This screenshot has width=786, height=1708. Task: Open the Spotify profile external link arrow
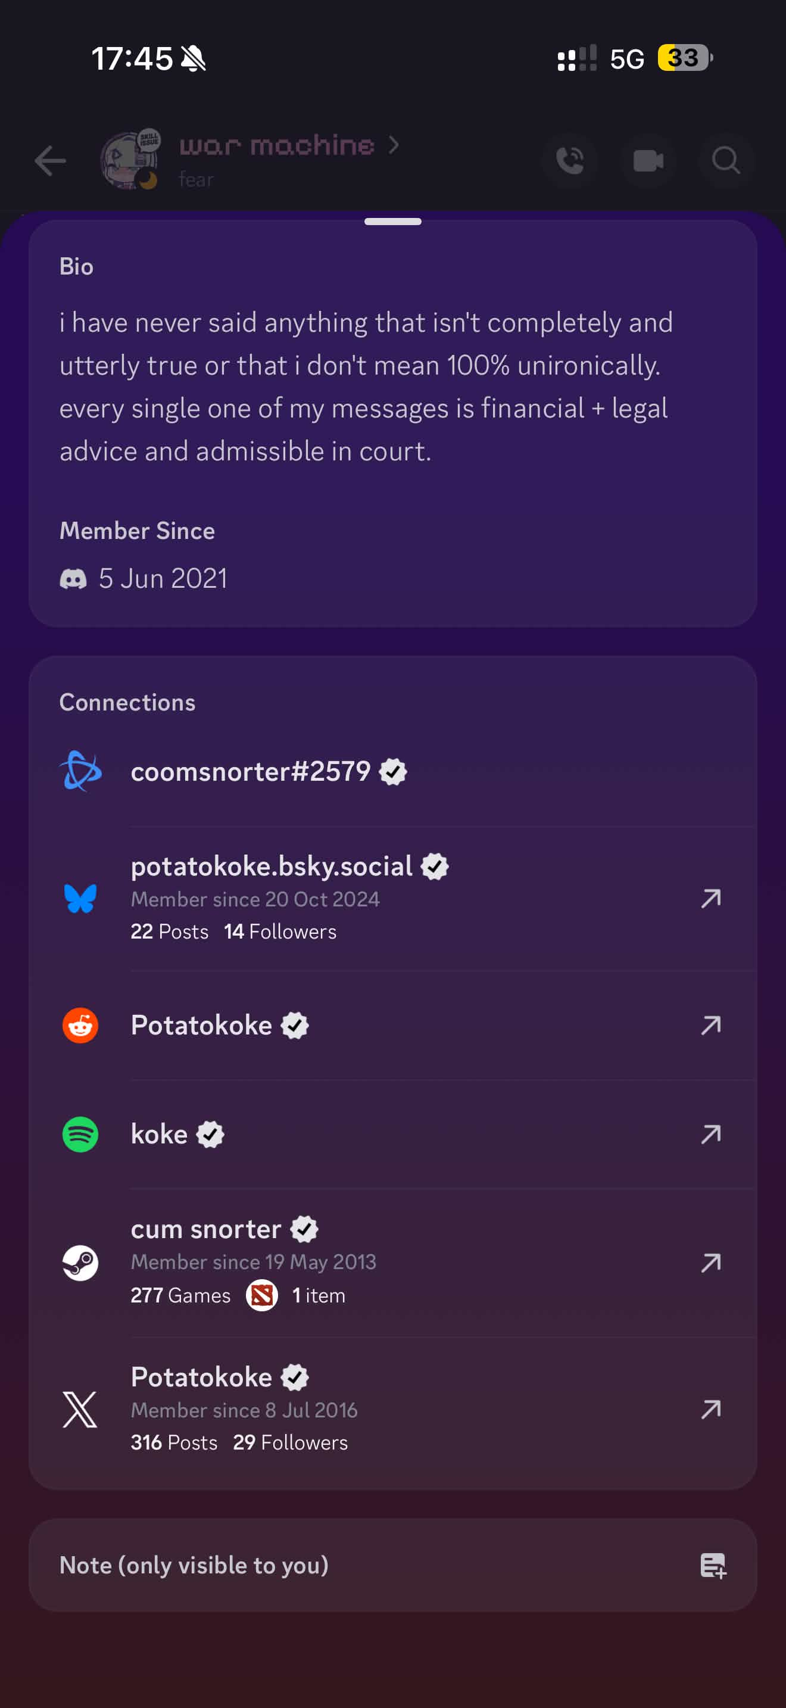[x=711, y=1134]
